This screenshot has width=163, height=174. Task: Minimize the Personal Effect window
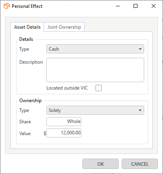pyautogui.click(x=118, y=6)
